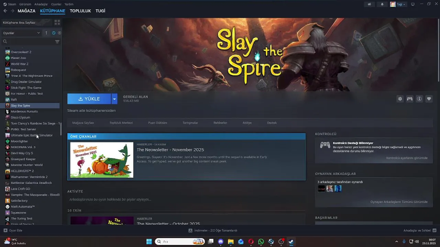Click Oynayan Arkadaşların Tümünü Görüntüle
The width and height of the screenshot is (440, 247).
click(399, 202)
